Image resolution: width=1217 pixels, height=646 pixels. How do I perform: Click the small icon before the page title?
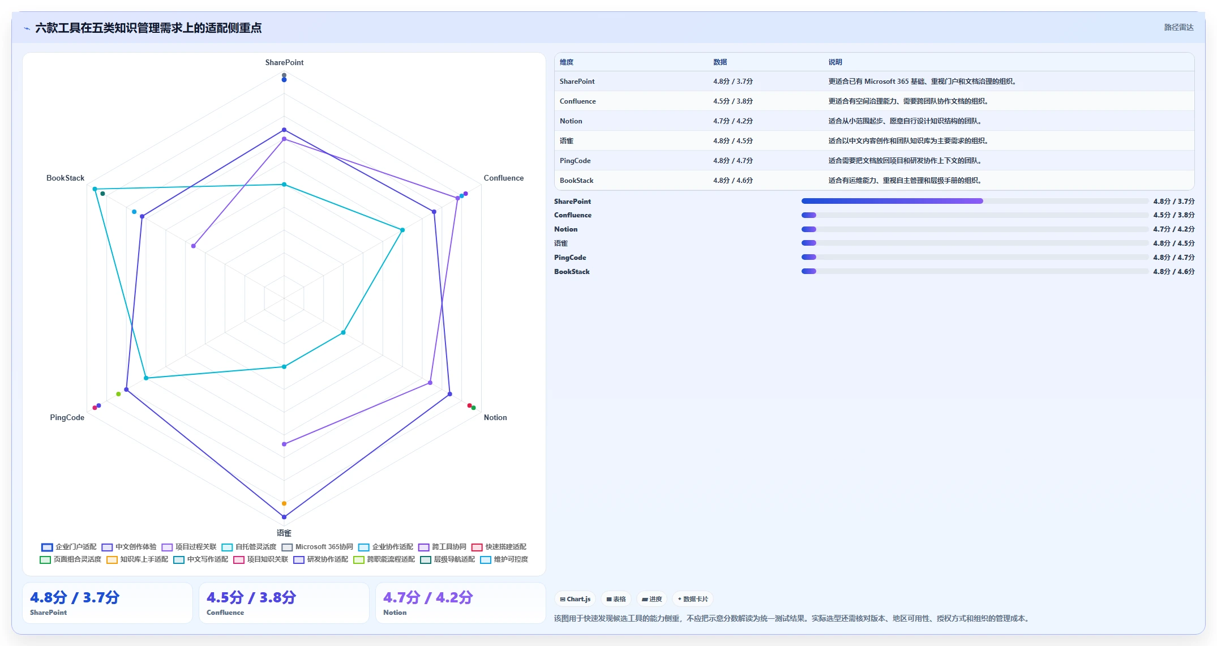(x=27, y=28)
